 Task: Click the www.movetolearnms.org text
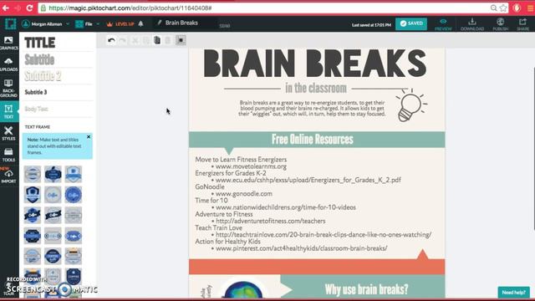coord(251,166)
